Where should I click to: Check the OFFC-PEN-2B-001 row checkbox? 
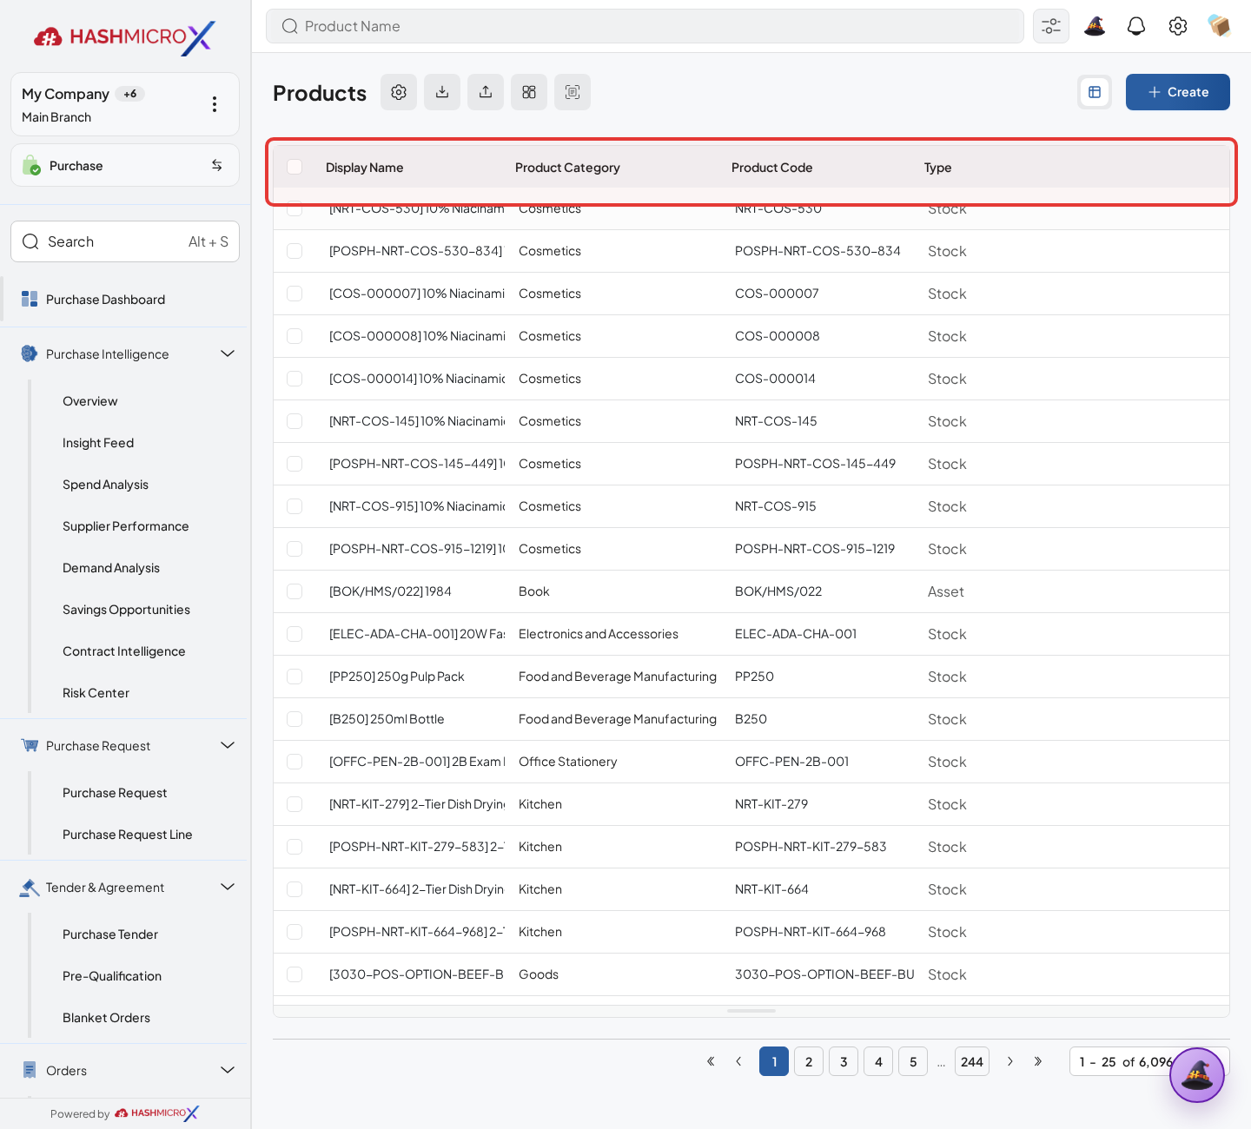pos(295,762)
